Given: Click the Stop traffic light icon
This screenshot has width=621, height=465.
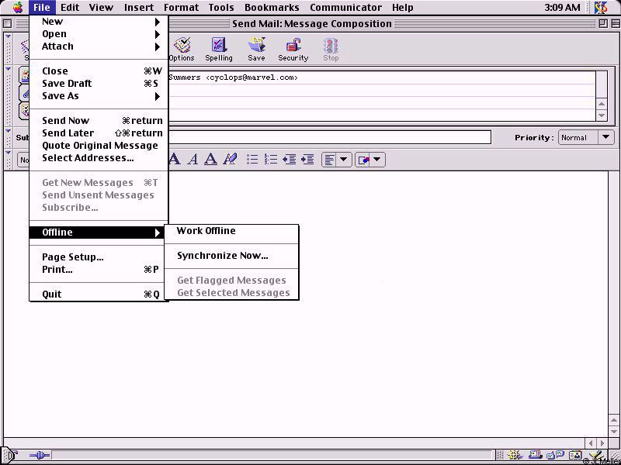Looking at the screenshot, I should click(x=331, y=50).
